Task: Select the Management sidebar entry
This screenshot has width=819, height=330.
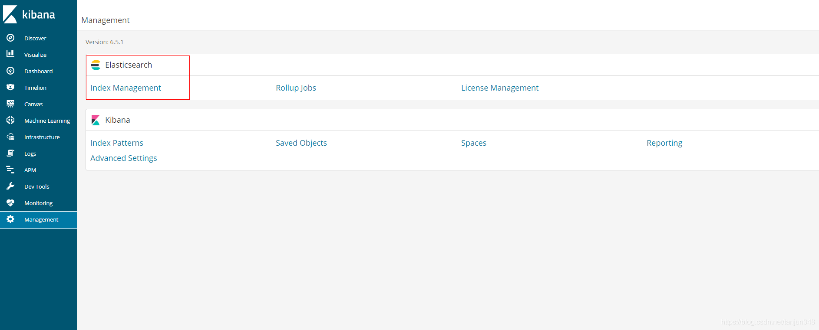Action: (x=38, y=219)
